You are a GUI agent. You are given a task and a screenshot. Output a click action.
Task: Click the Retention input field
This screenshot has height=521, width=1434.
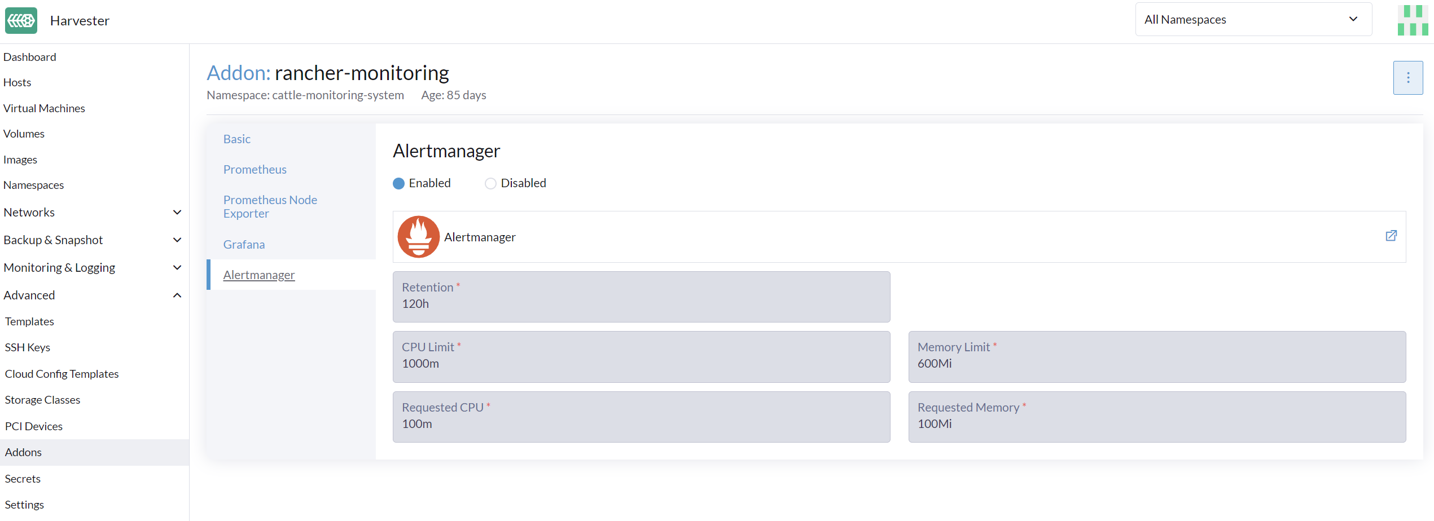[x=641, y=303]
